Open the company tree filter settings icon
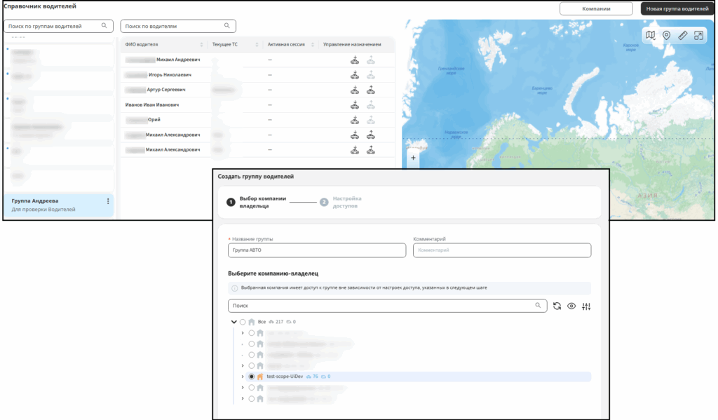The image size is (718, 420). [586, 306]
